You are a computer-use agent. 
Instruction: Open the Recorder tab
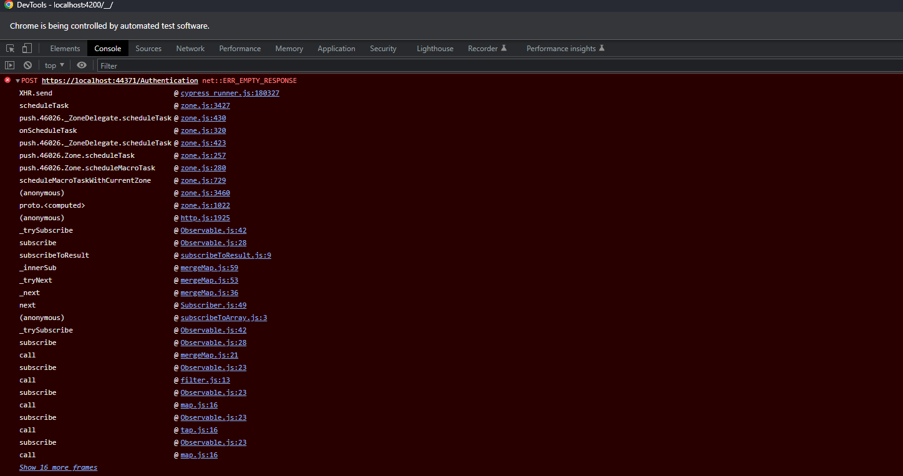pos(488,49)
